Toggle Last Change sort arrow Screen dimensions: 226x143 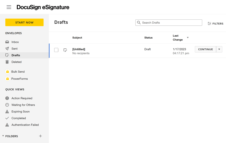188,38
